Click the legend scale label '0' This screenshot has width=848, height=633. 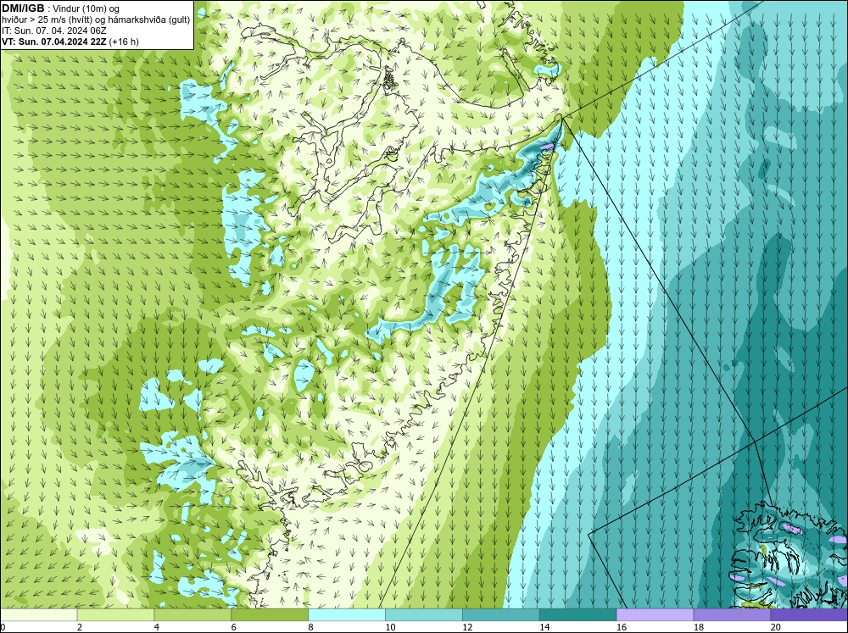coord(3,627)
